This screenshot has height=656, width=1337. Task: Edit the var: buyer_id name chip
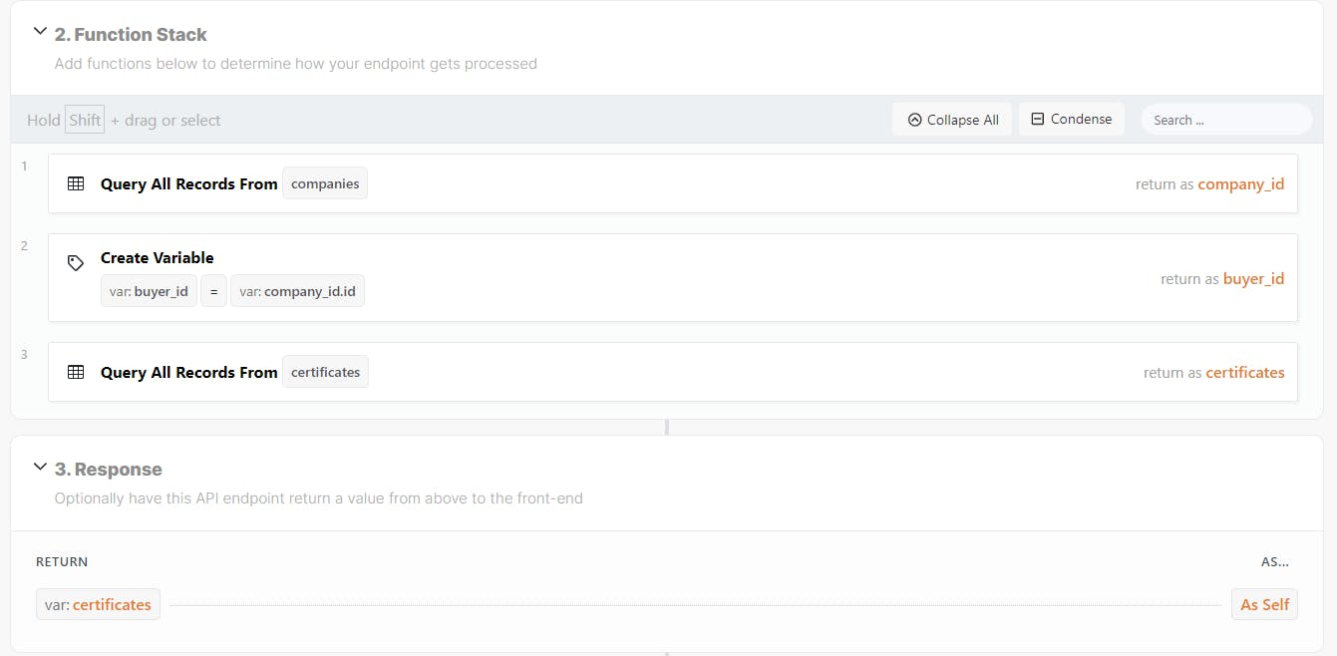pos(149,291)
